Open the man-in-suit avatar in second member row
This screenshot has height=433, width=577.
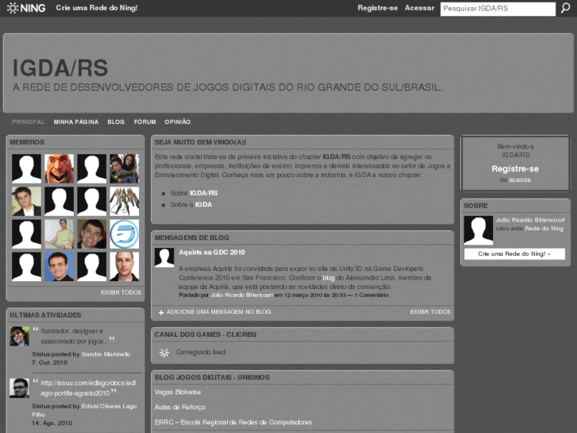coord(26,201)
